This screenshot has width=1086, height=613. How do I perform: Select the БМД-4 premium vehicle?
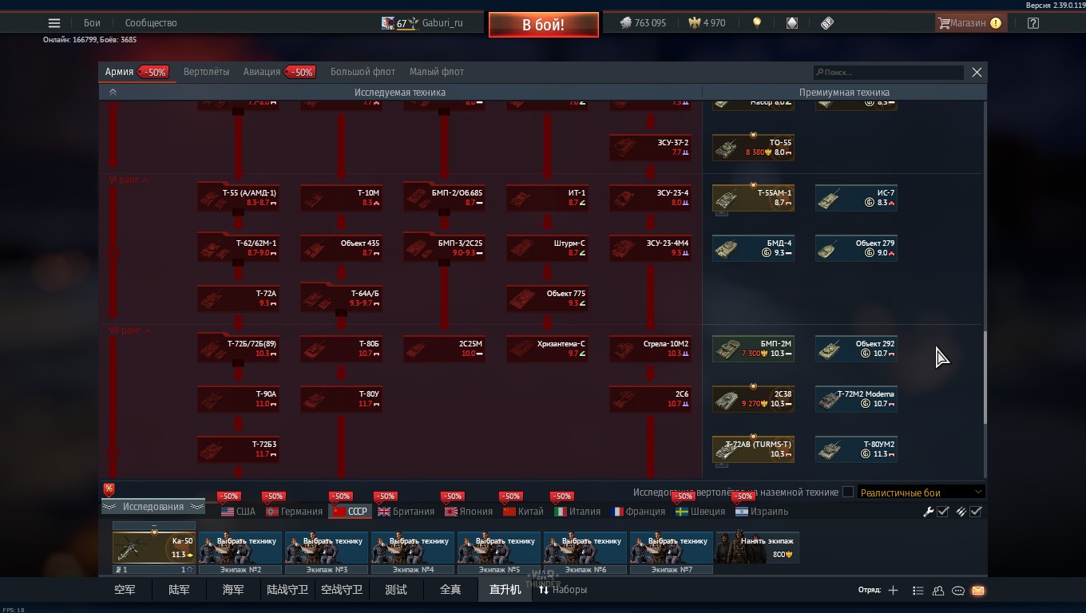tap(753, 248)
